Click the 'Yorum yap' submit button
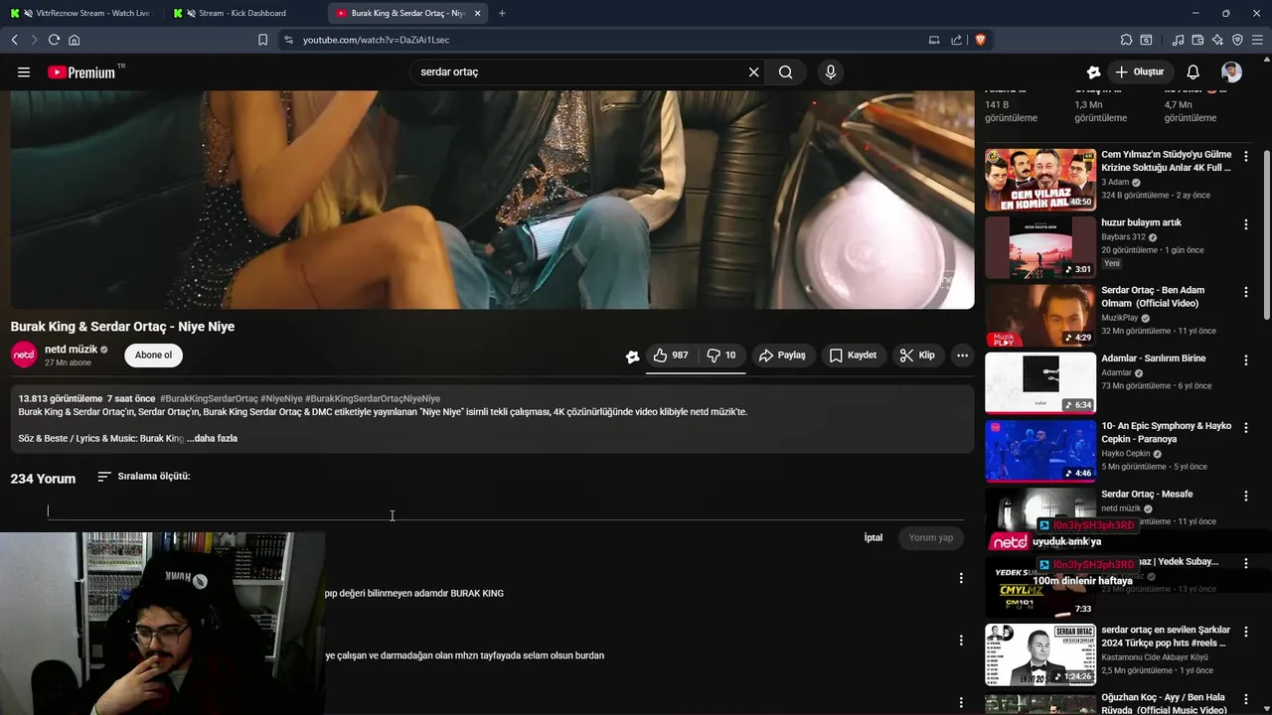 click(931, 537)
